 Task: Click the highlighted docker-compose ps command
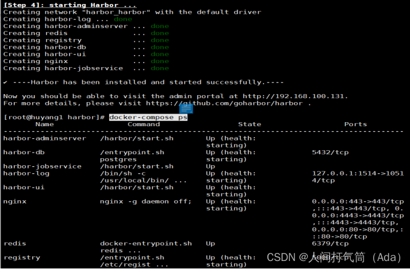click(148, 118)
